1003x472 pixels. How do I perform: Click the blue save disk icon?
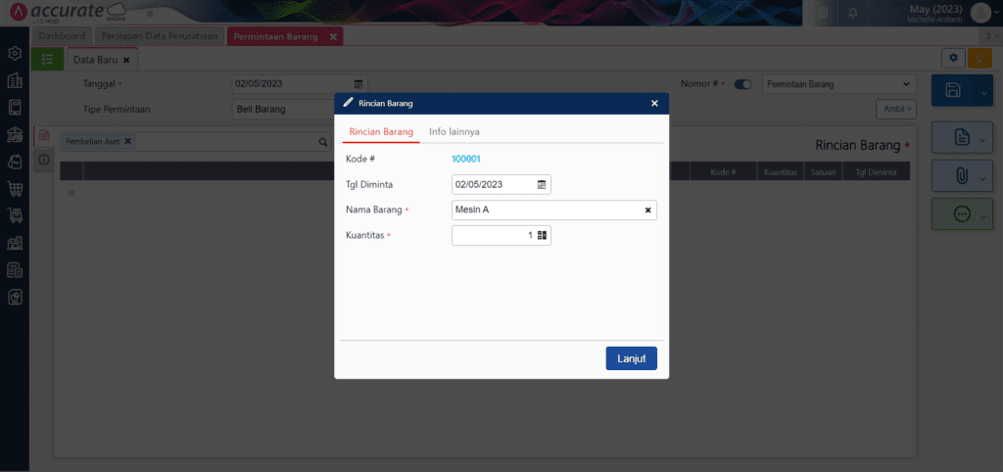[952, 90]
